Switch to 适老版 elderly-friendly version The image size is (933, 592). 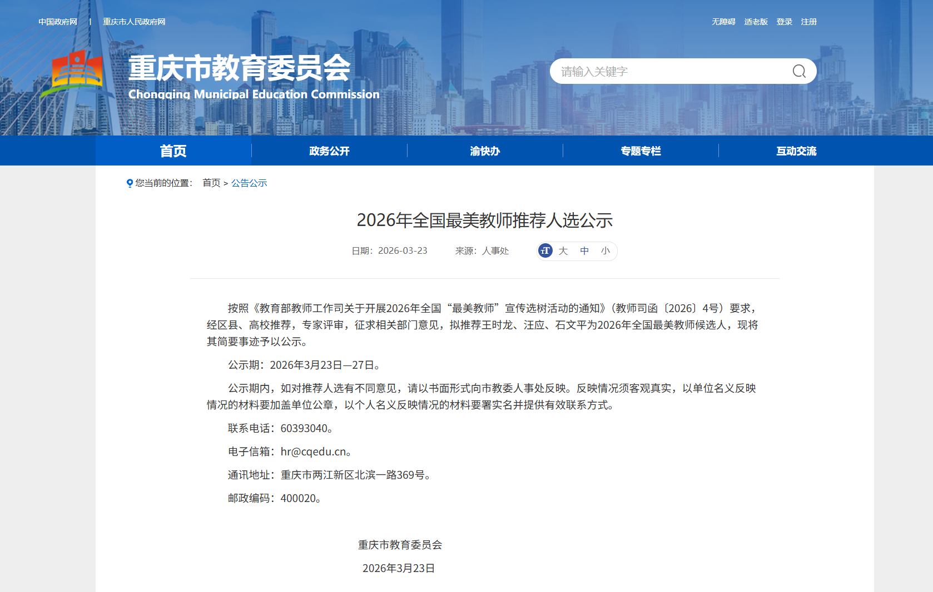click(756, 22)
